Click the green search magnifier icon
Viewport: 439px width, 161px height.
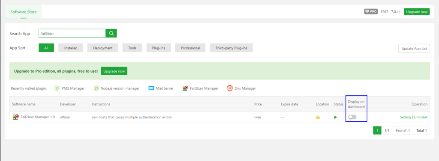pyautogui.click(x=111, y=33)
